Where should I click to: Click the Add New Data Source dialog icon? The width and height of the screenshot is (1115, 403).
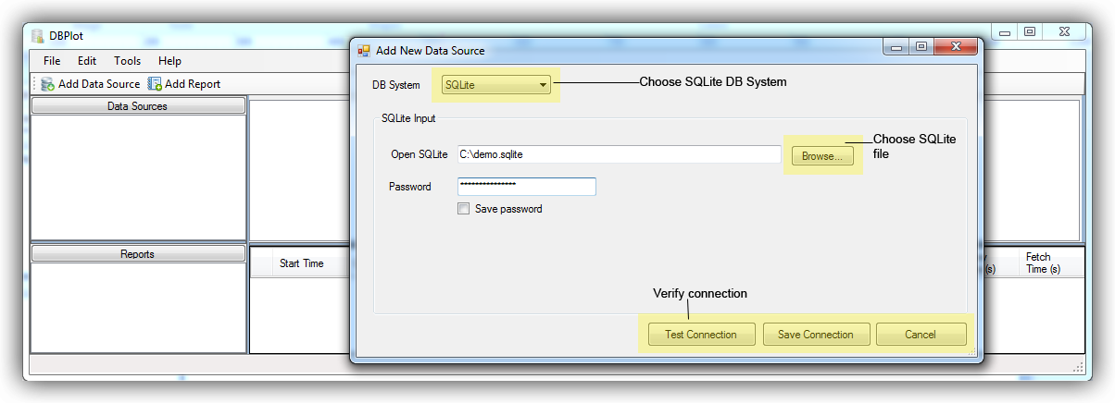[364, 51]
